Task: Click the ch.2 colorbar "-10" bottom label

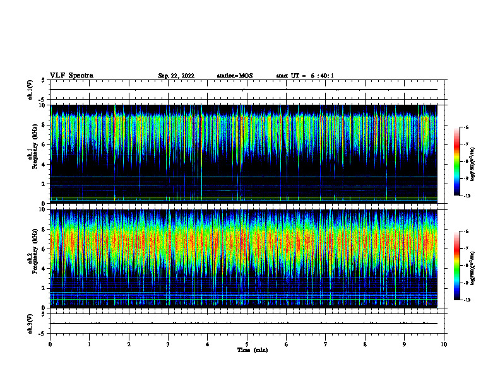Action: (x=467, y=300)
